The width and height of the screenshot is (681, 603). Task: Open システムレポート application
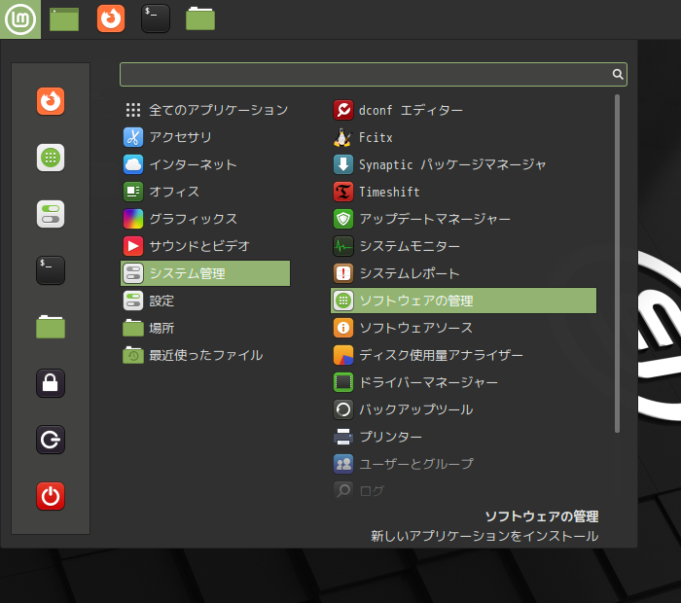463,273
